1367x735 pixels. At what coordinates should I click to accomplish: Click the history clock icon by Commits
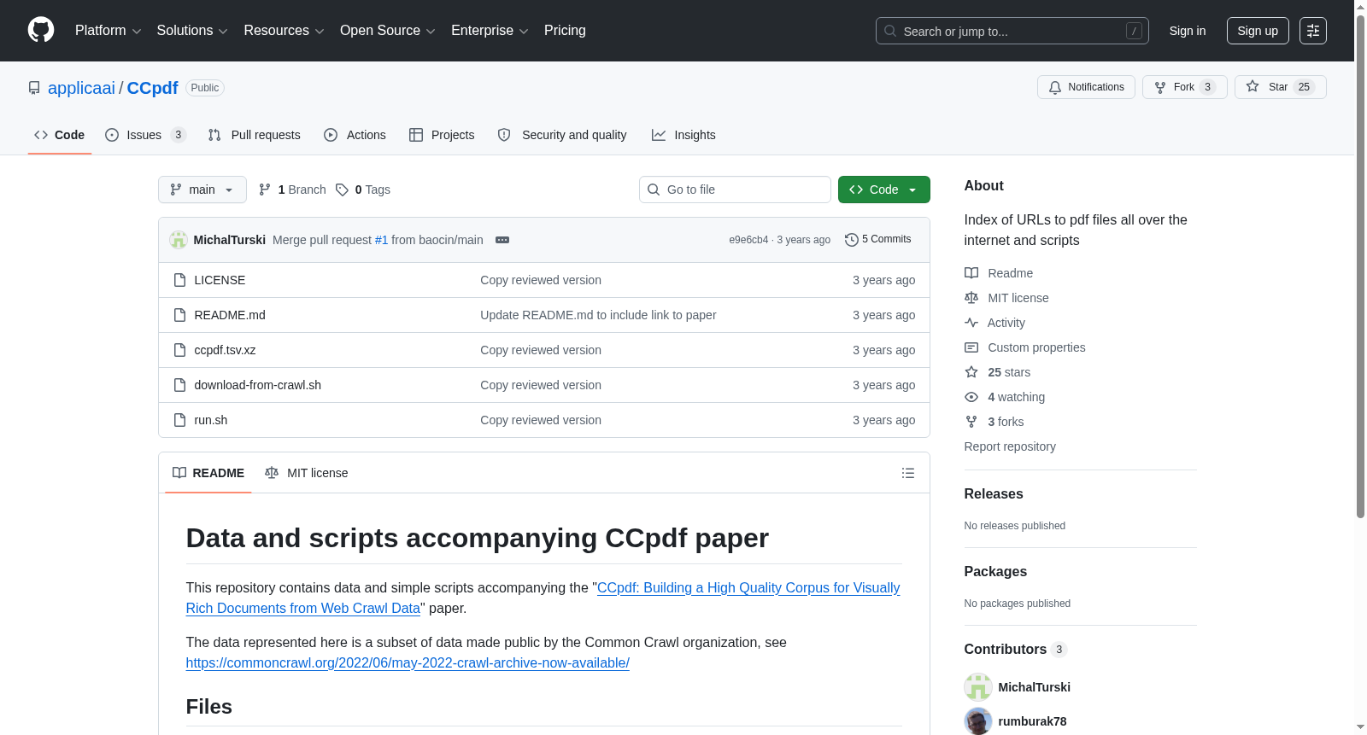point(851,240)
